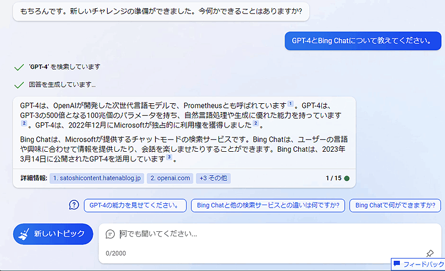
Task: Select suggestion Bing Chatと他の検索サービスとの違いは何ですか?
Action: (268, 205)
